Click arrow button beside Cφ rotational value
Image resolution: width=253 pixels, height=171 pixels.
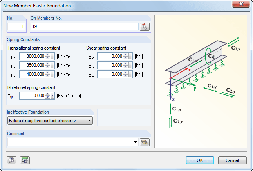(52, 95)
